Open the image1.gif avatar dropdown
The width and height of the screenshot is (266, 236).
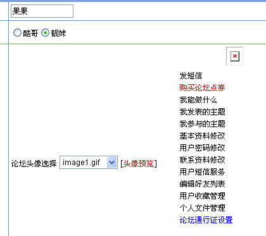coord(89,163)
